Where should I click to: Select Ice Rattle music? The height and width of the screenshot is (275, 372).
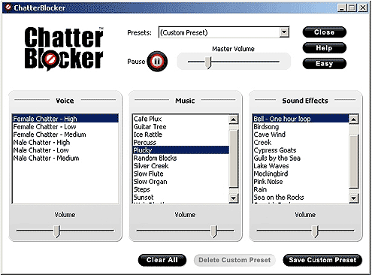pyautogui.click(x=180, y=134)
